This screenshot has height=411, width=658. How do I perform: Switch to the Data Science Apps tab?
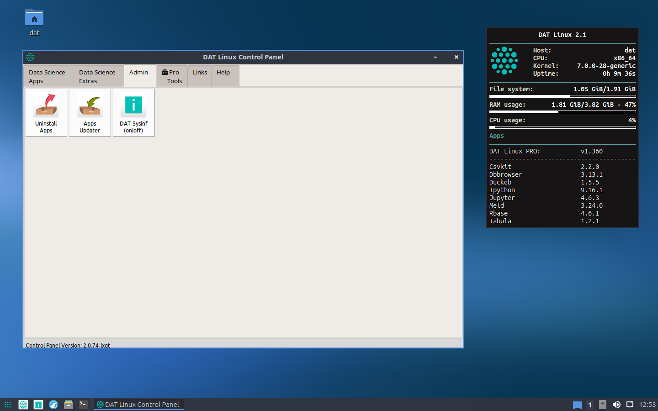tap(49, 76)
